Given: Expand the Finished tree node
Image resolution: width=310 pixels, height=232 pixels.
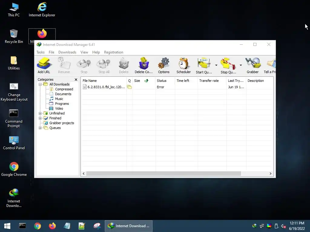Looking at the screenshot, I should click(40, 118).
